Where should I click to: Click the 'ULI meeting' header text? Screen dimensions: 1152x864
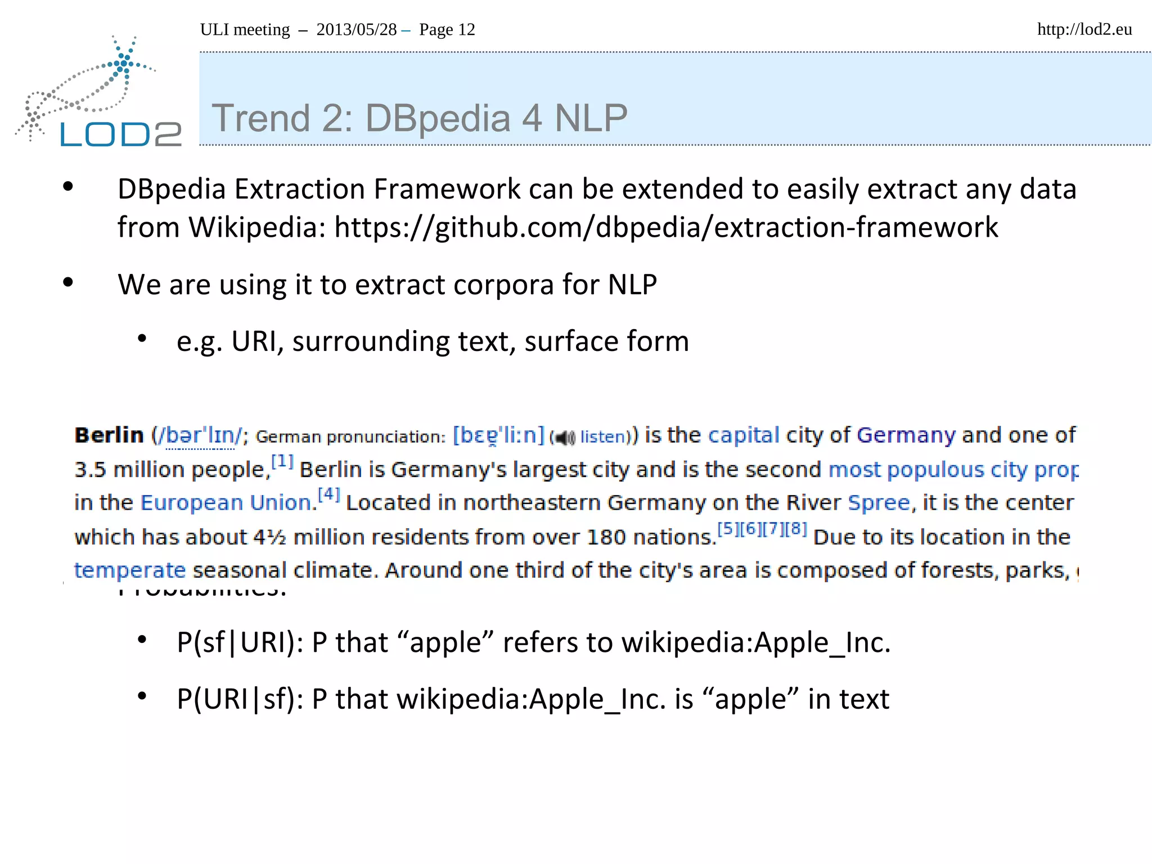245,29
